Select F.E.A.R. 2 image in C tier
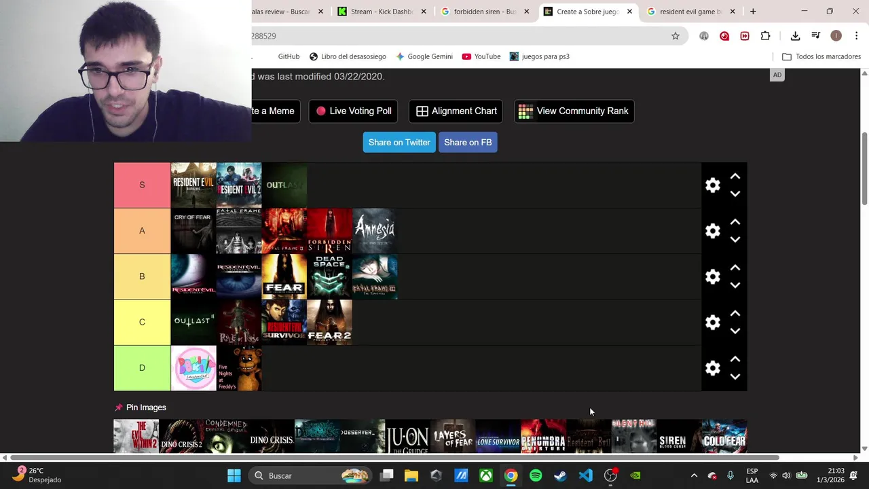Screen dimensions: 869x489 (x=329, y=322)
